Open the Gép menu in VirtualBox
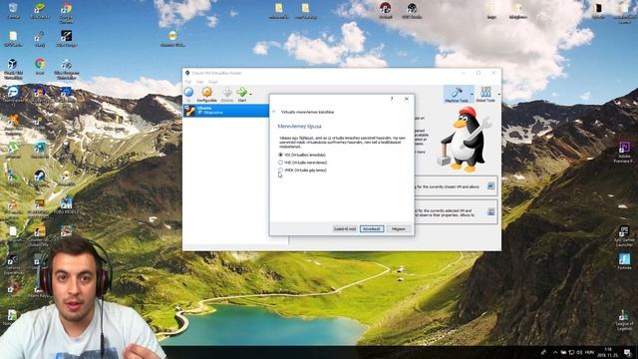Screen dimensions: 638x359 199,82
